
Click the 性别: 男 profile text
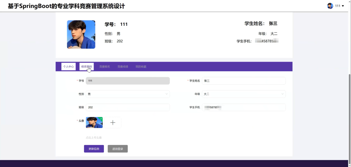[112, 34]
